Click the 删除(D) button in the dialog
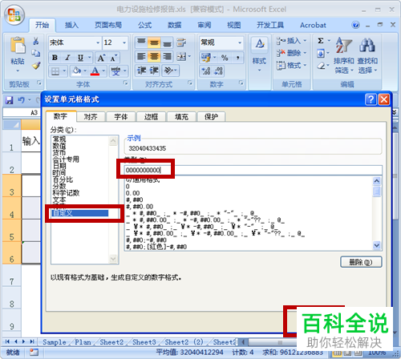The height and width of the screenshot is (359, 401). coord(361,262)
